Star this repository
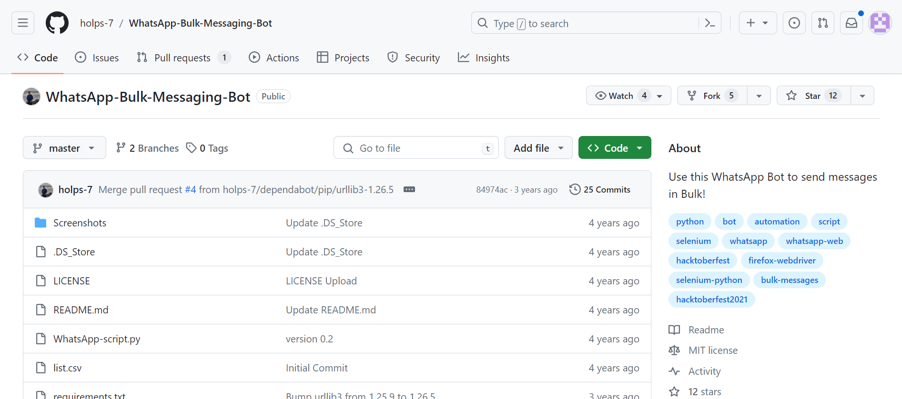 pyautogui.click(x=813, y=96)
